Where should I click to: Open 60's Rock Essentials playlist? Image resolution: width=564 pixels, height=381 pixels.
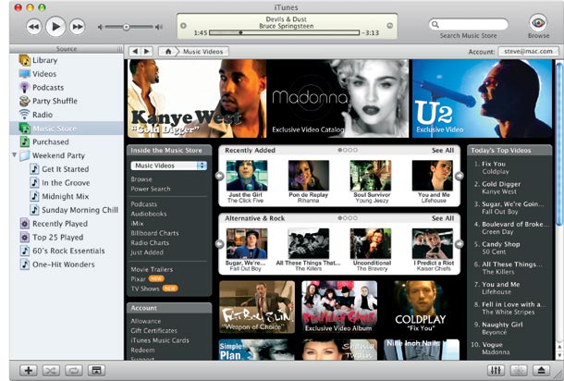click(x=67, y=251)
